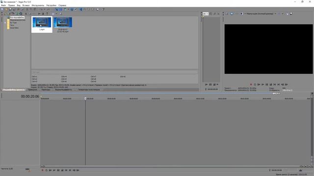The height and width of the screenshot is (176, 314).
Task: Open preview quality dropdown
Action: point(262,14)
